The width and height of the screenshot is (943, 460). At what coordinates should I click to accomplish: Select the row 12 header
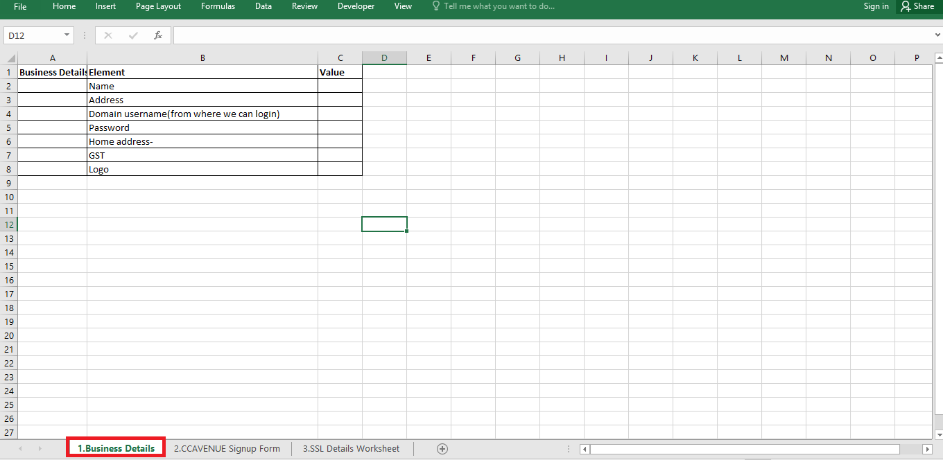[9, 224]
